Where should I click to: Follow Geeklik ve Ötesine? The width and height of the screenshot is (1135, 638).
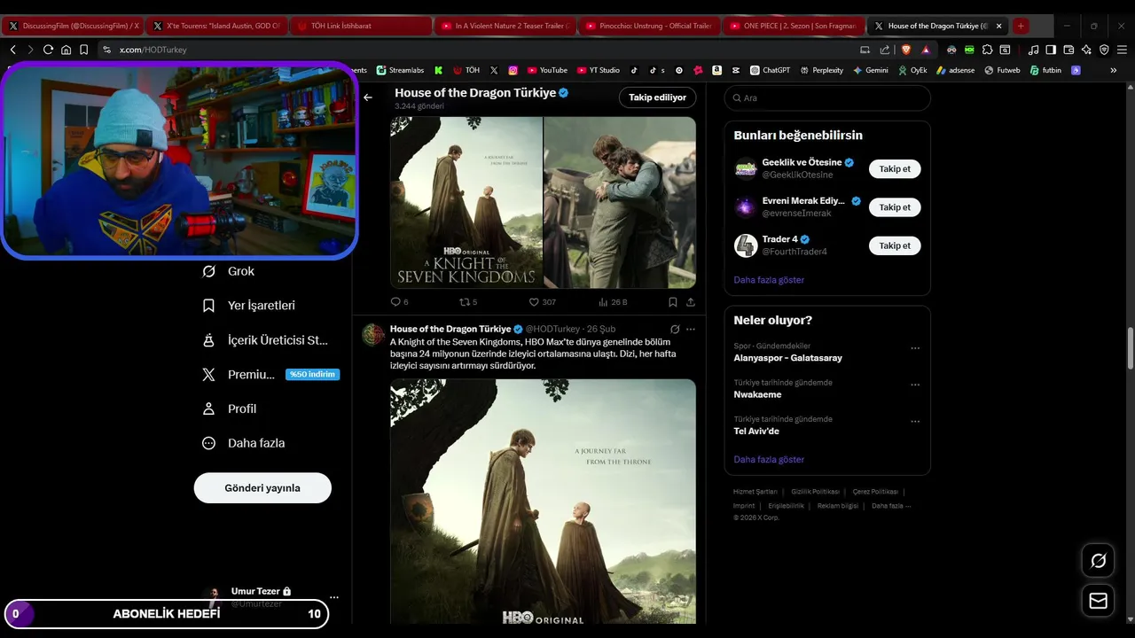point(895,168)
